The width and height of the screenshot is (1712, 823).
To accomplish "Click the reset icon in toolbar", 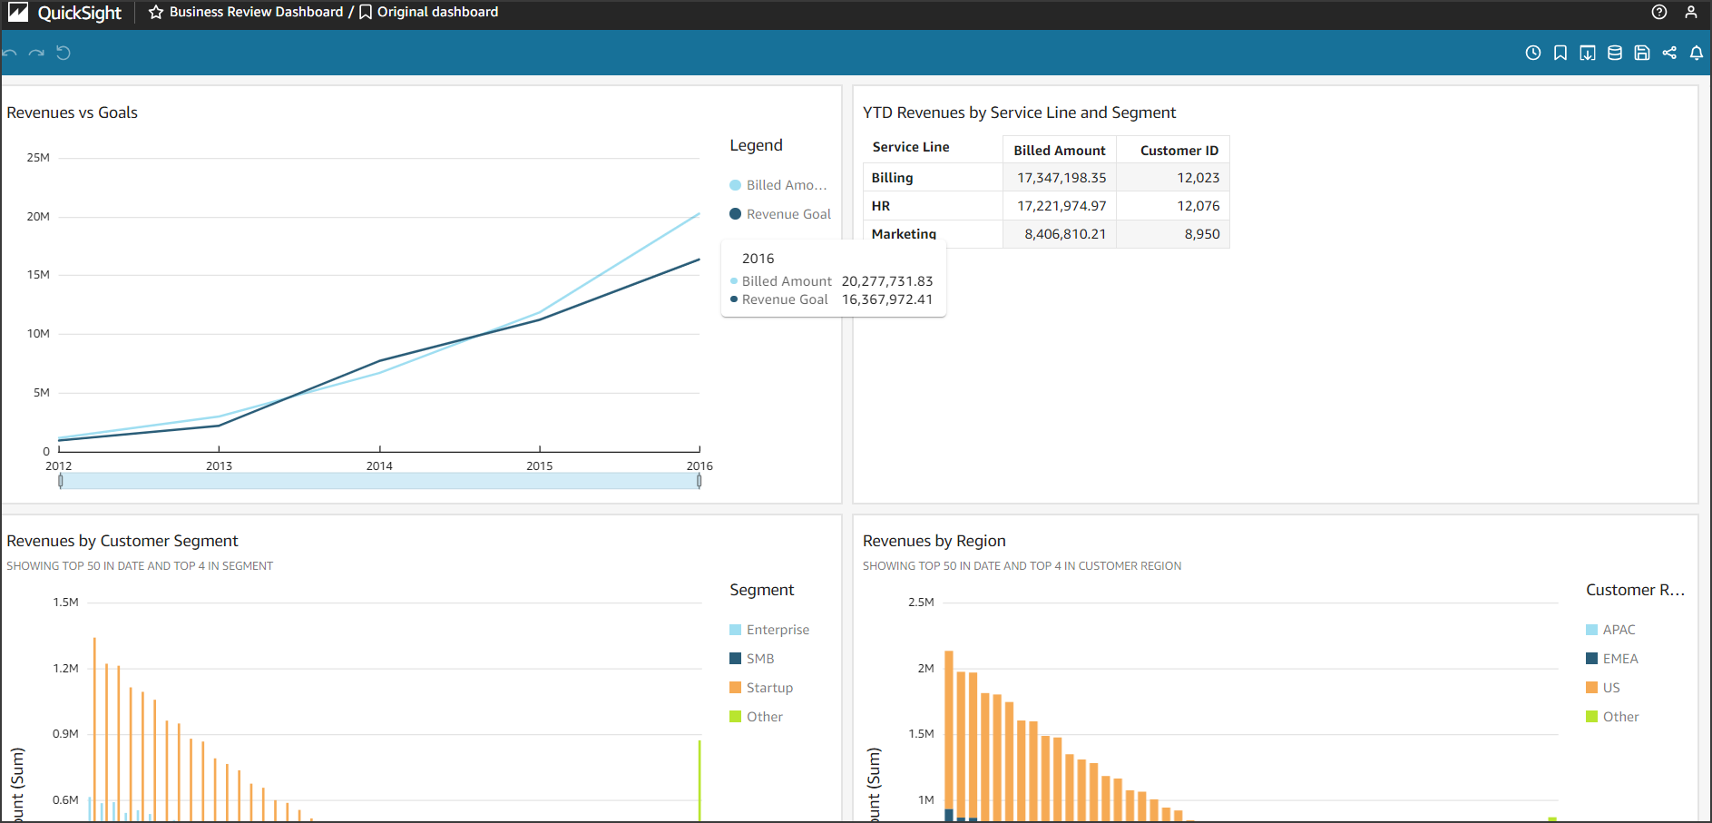I will (x=64, y=53).
